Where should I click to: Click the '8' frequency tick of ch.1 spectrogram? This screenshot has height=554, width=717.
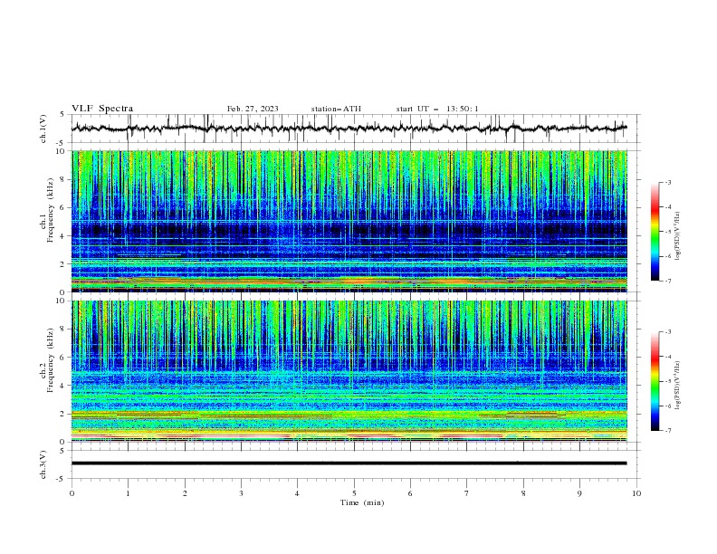(63, 179)
